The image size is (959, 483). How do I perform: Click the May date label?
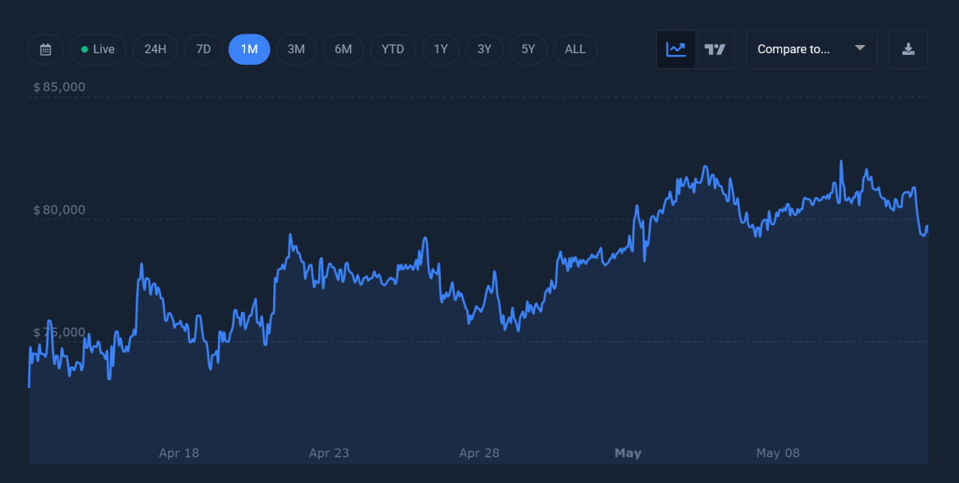628,453
